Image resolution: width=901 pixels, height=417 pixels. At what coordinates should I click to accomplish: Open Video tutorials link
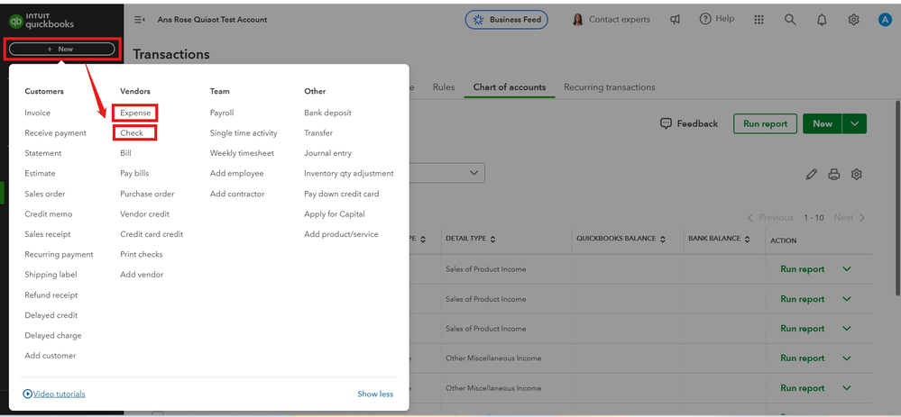click(54, 394)
